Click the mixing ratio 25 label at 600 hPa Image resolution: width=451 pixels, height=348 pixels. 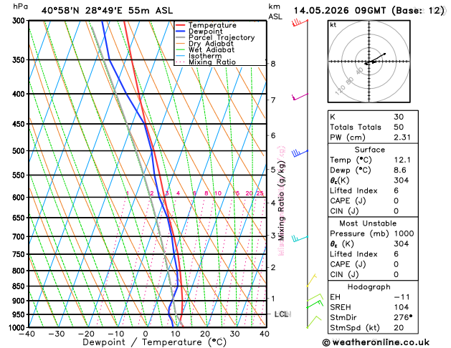click(x=260, y=193)
